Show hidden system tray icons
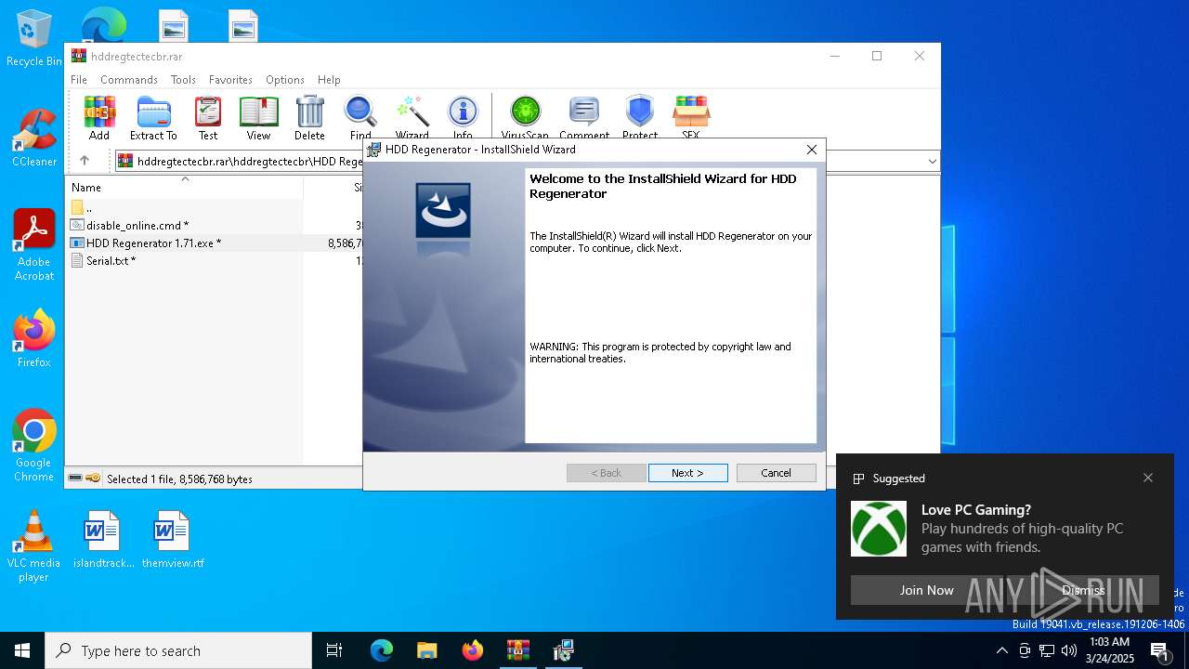This screenshot has height=669, width=1189. [1001, 650]
